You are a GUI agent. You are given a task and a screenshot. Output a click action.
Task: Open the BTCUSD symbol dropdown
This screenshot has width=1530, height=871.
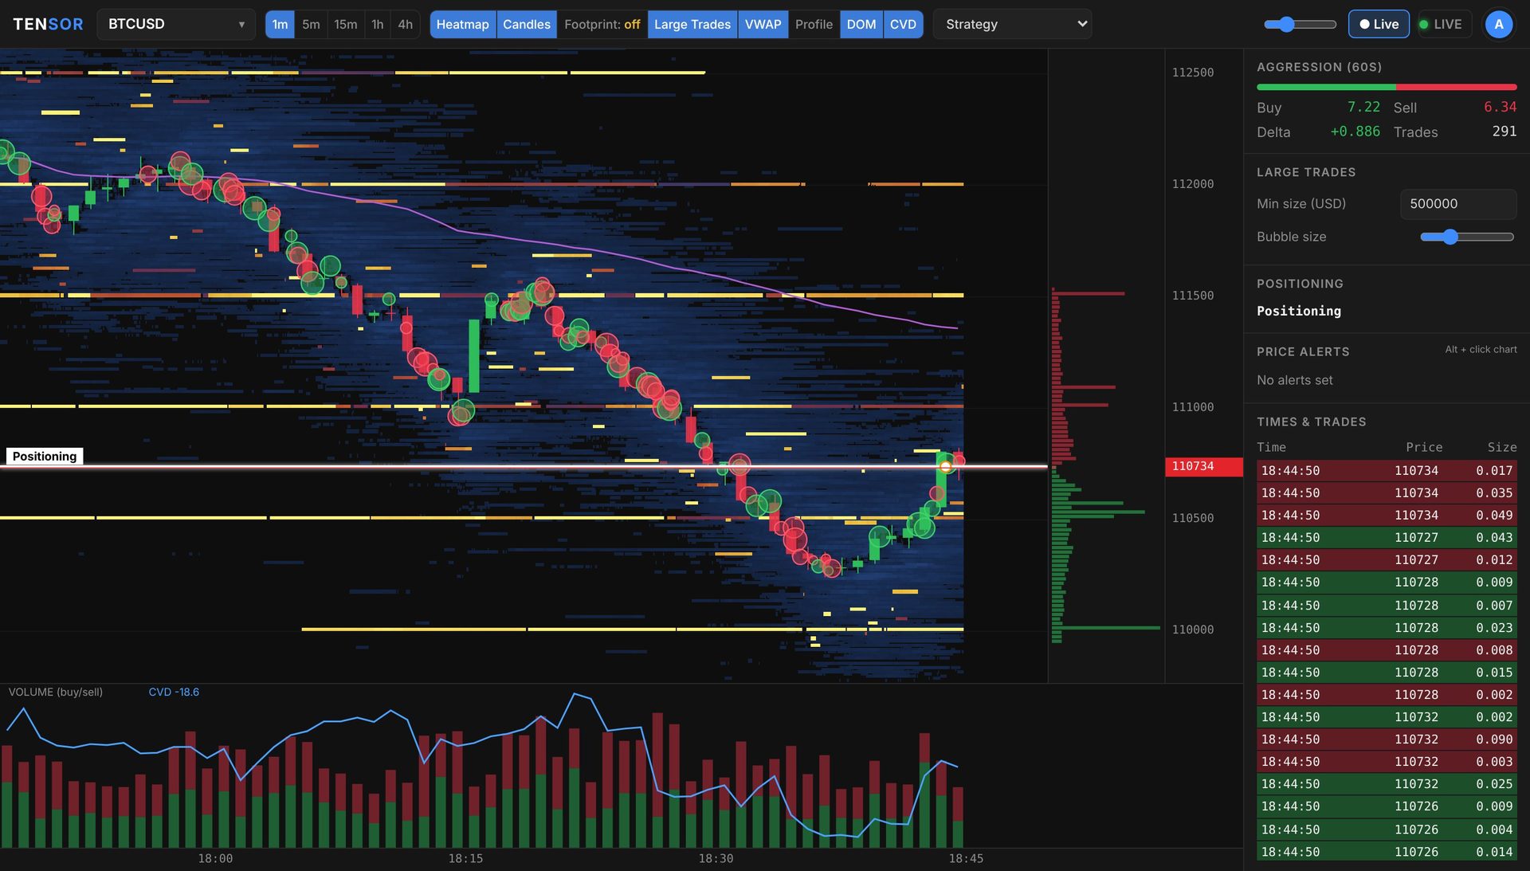click(175, 24)
